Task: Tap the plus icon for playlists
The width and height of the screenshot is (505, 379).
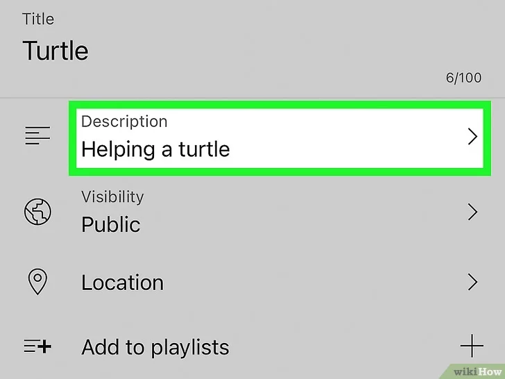Action: point(472,346)
